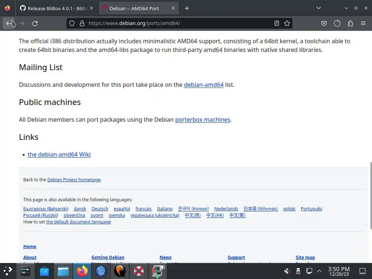
Task: Reload the current page
Action: (x=35, y=23)
